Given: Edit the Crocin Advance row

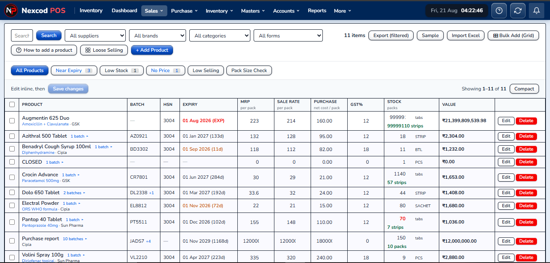Looking at the screenshot, I should click(506, 177).
